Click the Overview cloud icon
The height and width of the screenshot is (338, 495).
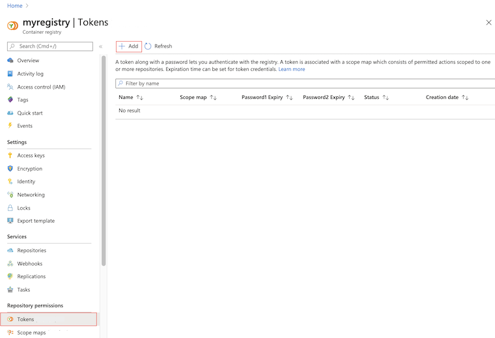(10, 61)
